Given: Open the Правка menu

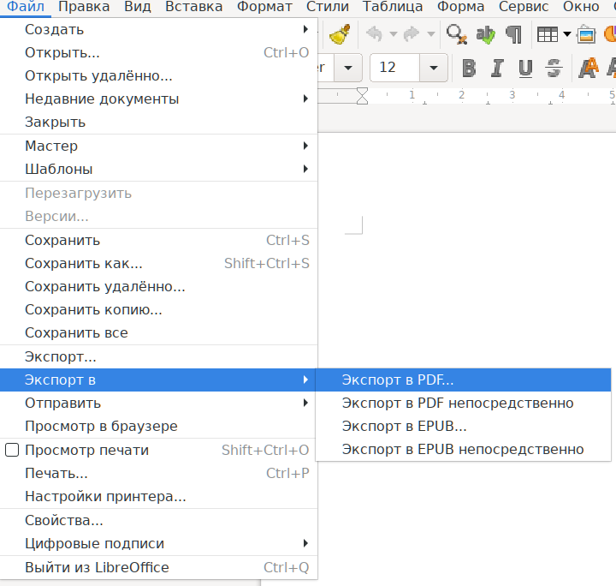Looking at the screenshot, I should 84,7.
